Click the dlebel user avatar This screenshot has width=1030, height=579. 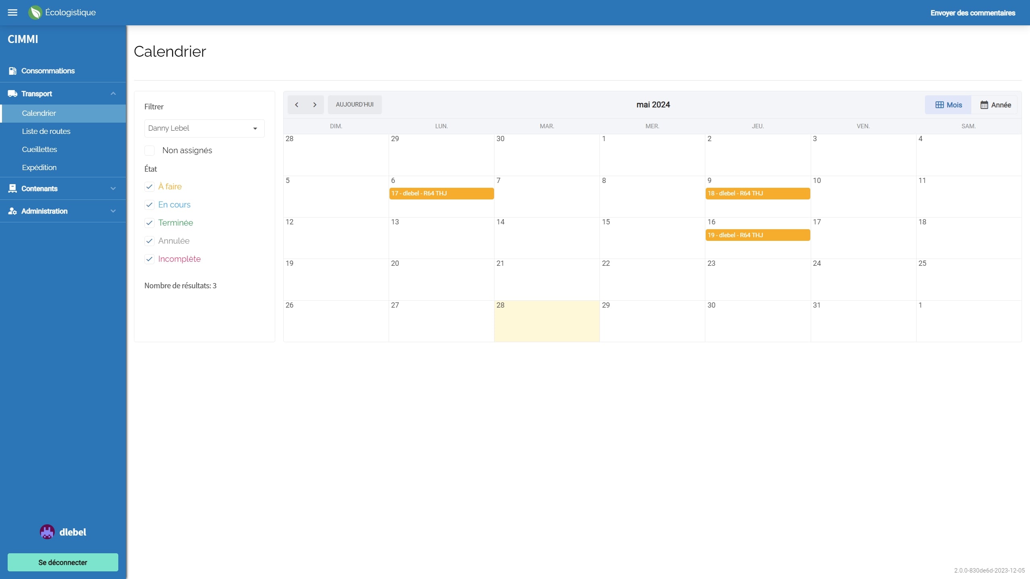coord(47,532)
